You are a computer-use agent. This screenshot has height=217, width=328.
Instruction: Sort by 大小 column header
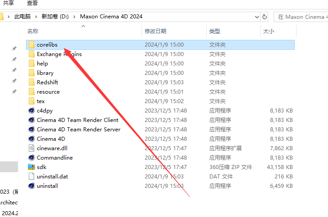tap(269, 31)
